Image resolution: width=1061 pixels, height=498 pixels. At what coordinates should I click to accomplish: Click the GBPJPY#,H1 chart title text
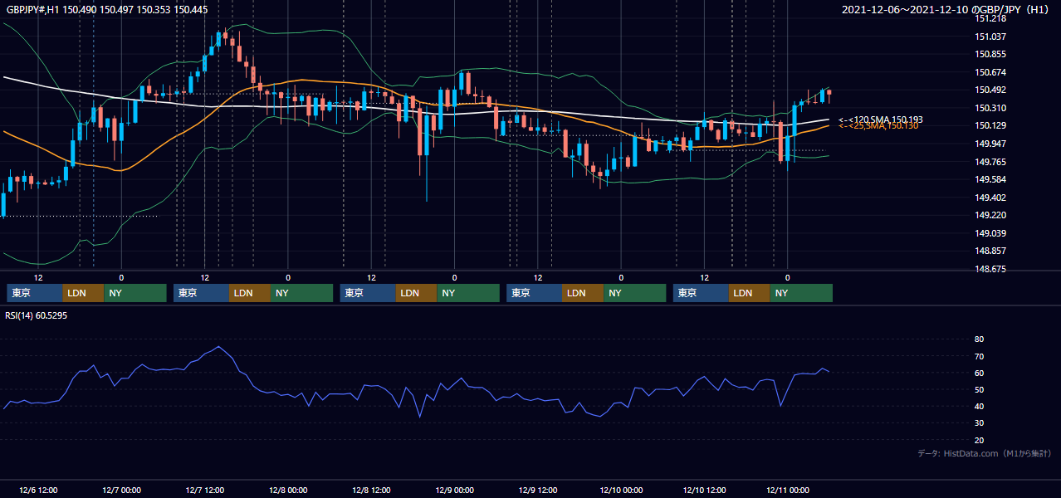tap(108, 10)
